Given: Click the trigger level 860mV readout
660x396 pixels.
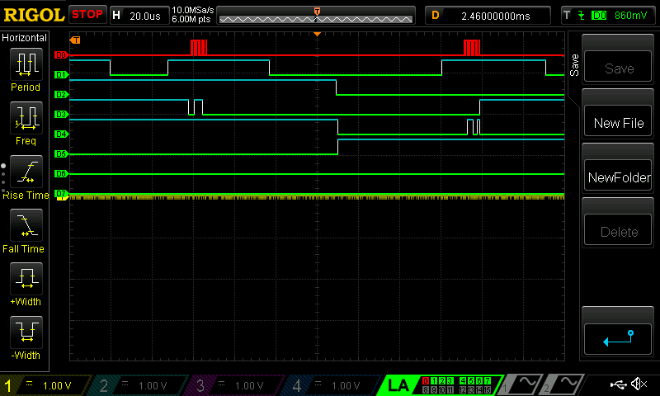Looking at the screenshot, I should pos(630,16).
